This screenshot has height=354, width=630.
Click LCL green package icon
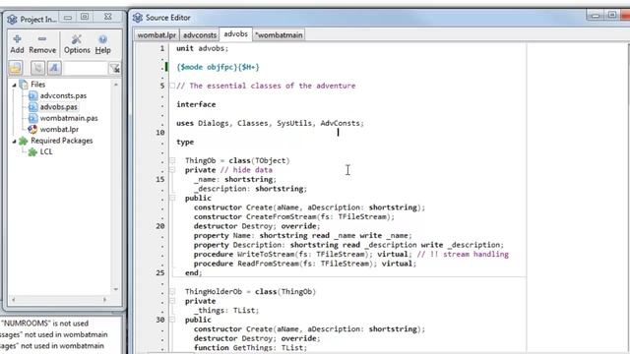click(32, 151)
